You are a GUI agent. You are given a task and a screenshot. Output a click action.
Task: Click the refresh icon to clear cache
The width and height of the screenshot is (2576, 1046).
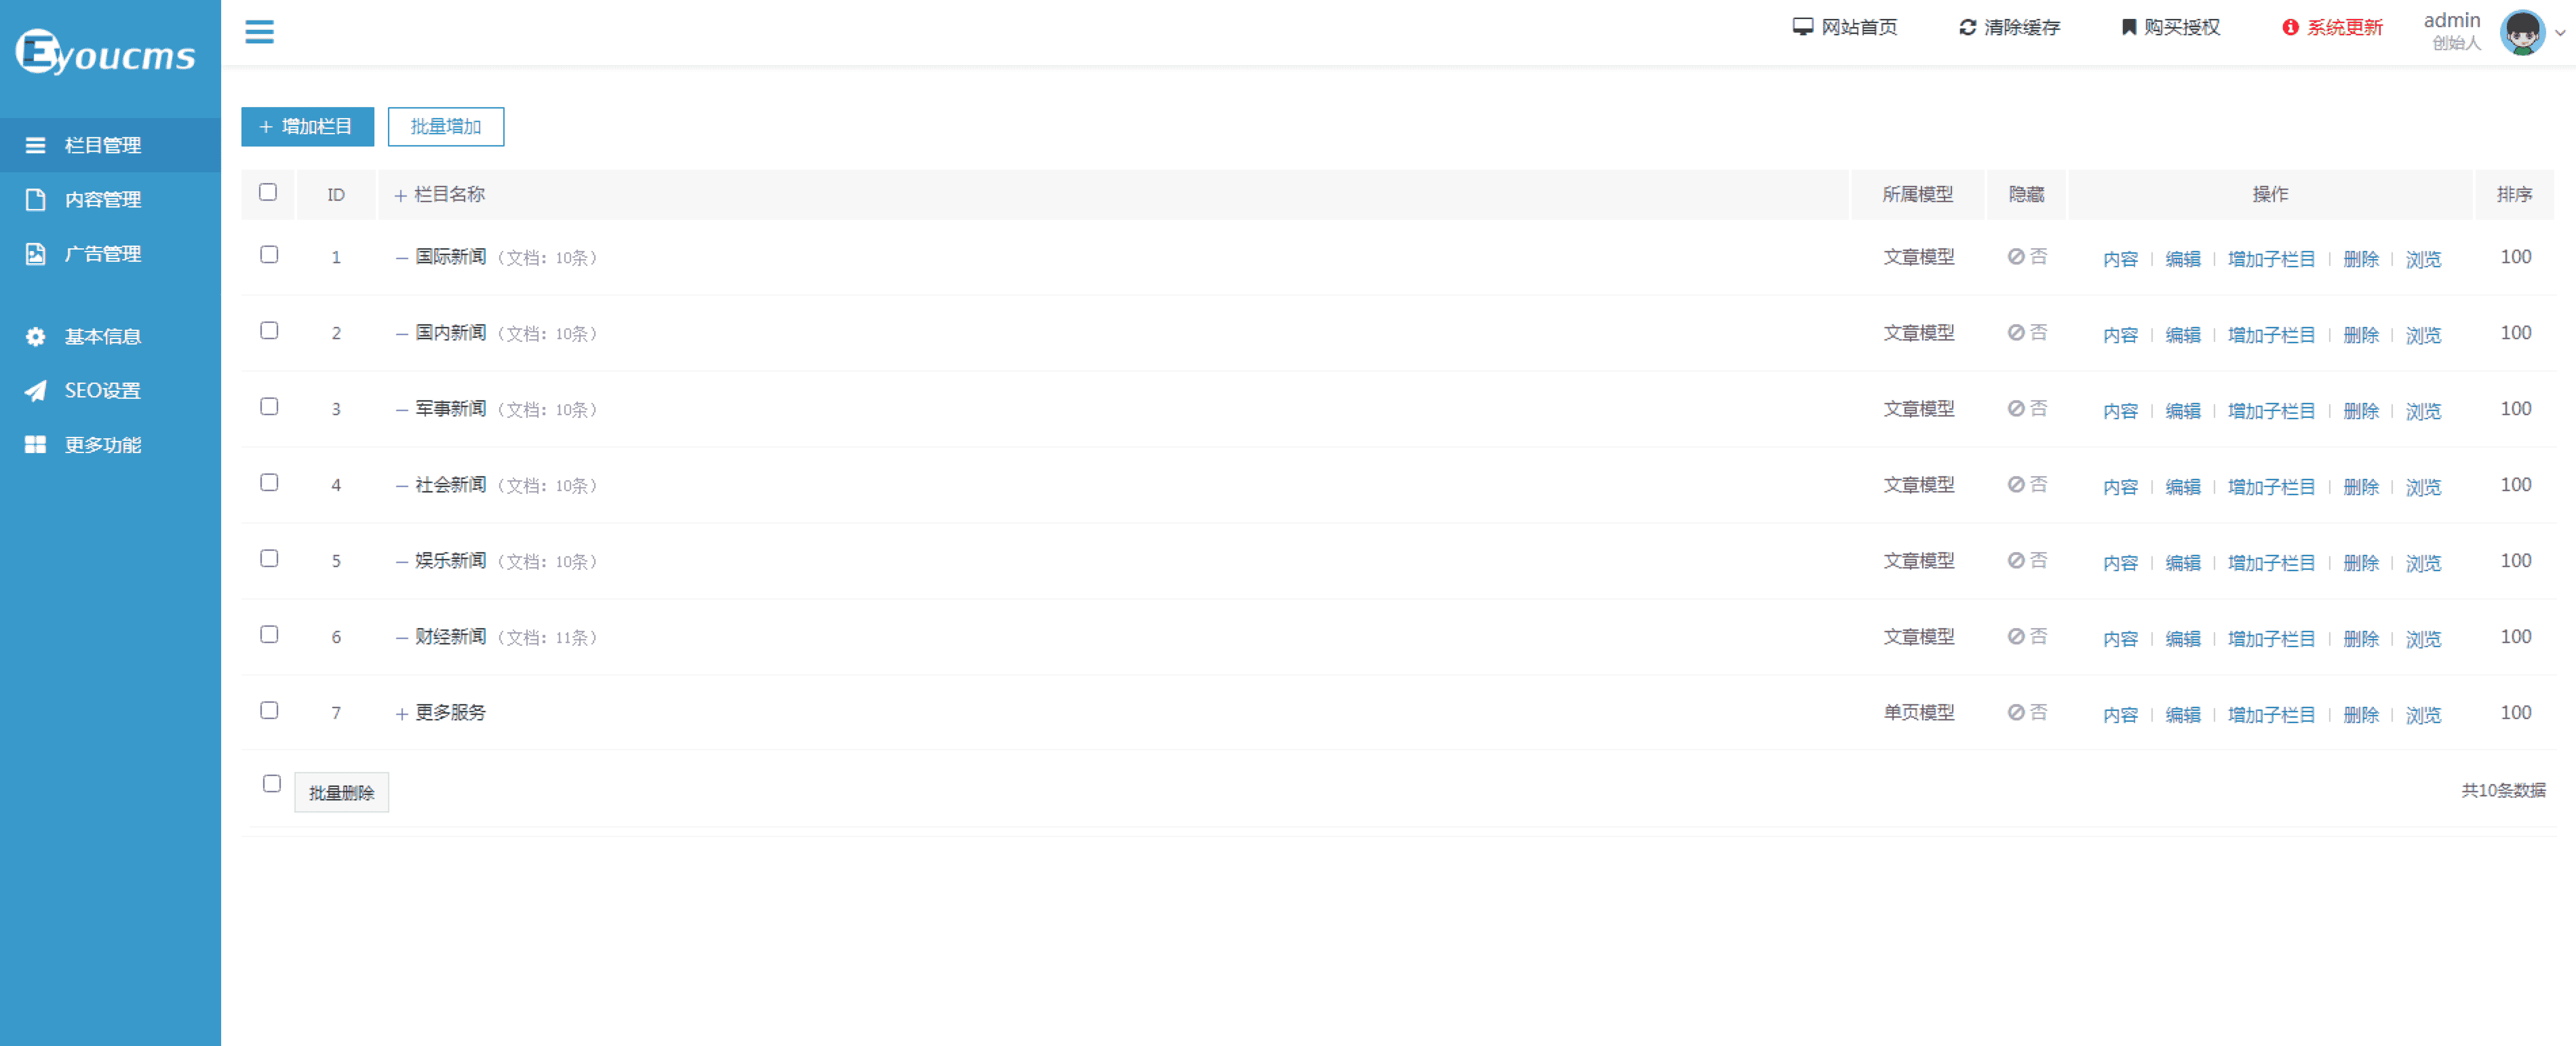click(1967, 27)
